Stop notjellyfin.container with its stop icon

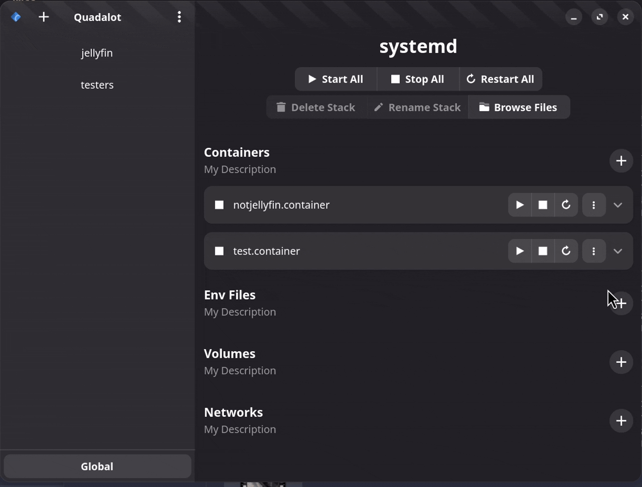[543, 205]
